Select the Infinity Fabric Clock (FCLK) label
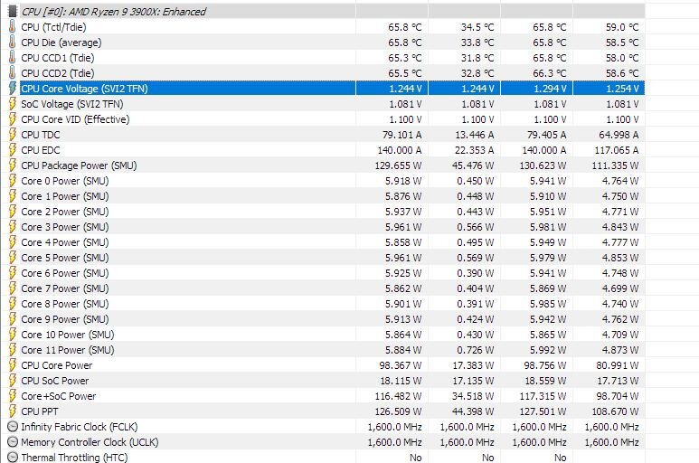Viewport: 699px width, 463px height. tap(80, 427)
